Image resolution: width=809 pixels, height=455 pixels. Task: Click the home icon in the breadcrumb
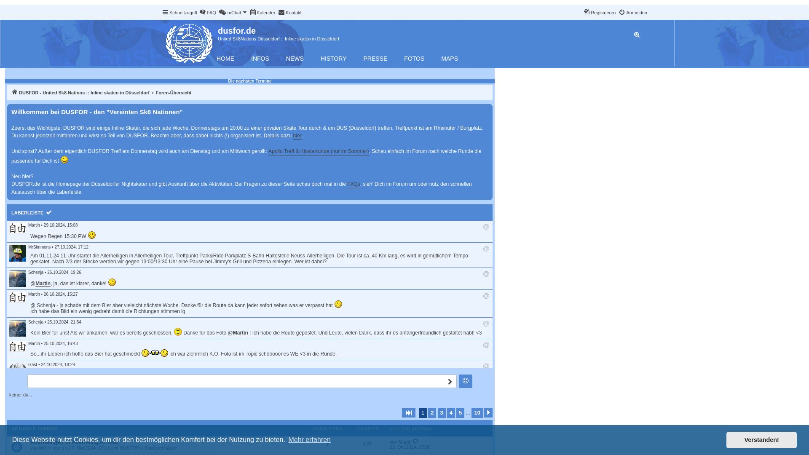(x=14, y=92)
